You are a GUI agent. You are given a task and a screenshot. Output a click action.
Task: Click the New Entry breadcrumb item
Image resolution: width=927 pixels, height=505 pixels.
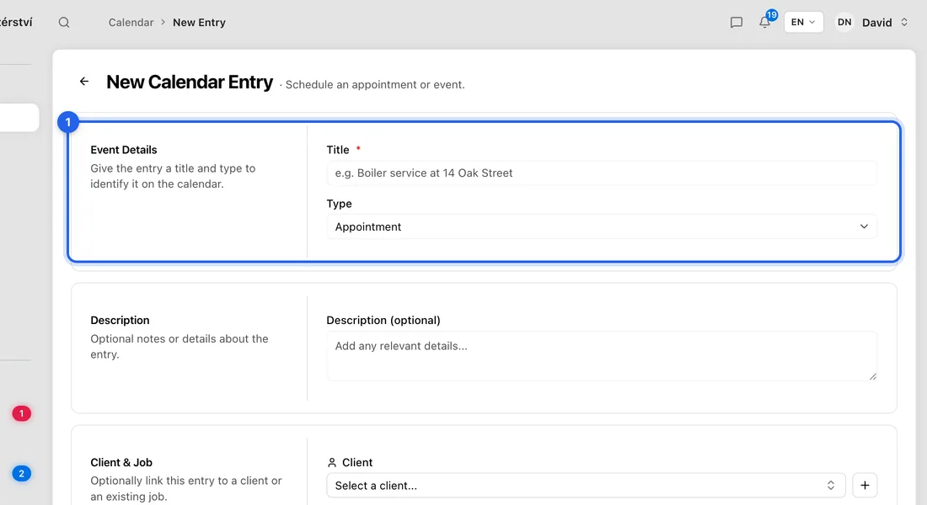[x=199, y=23]
